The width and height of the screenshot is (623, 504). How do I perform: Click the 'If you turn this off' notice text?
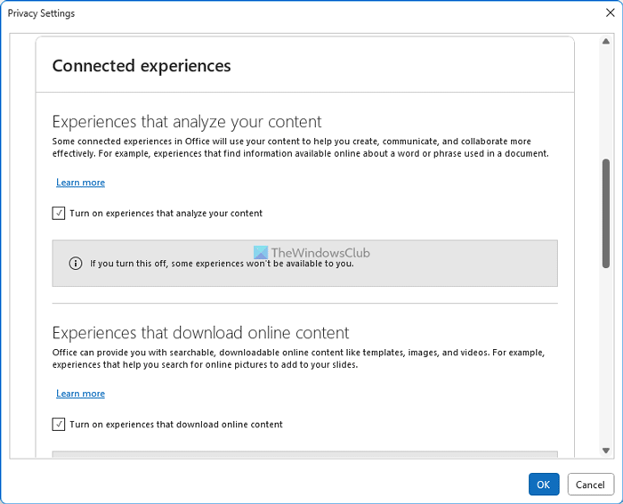(x=222, y=264)
